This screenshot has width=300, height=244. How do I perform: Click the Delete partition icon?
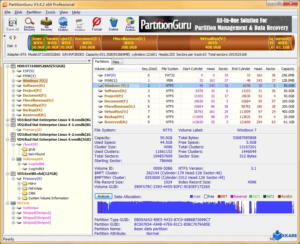coord(114,24)
